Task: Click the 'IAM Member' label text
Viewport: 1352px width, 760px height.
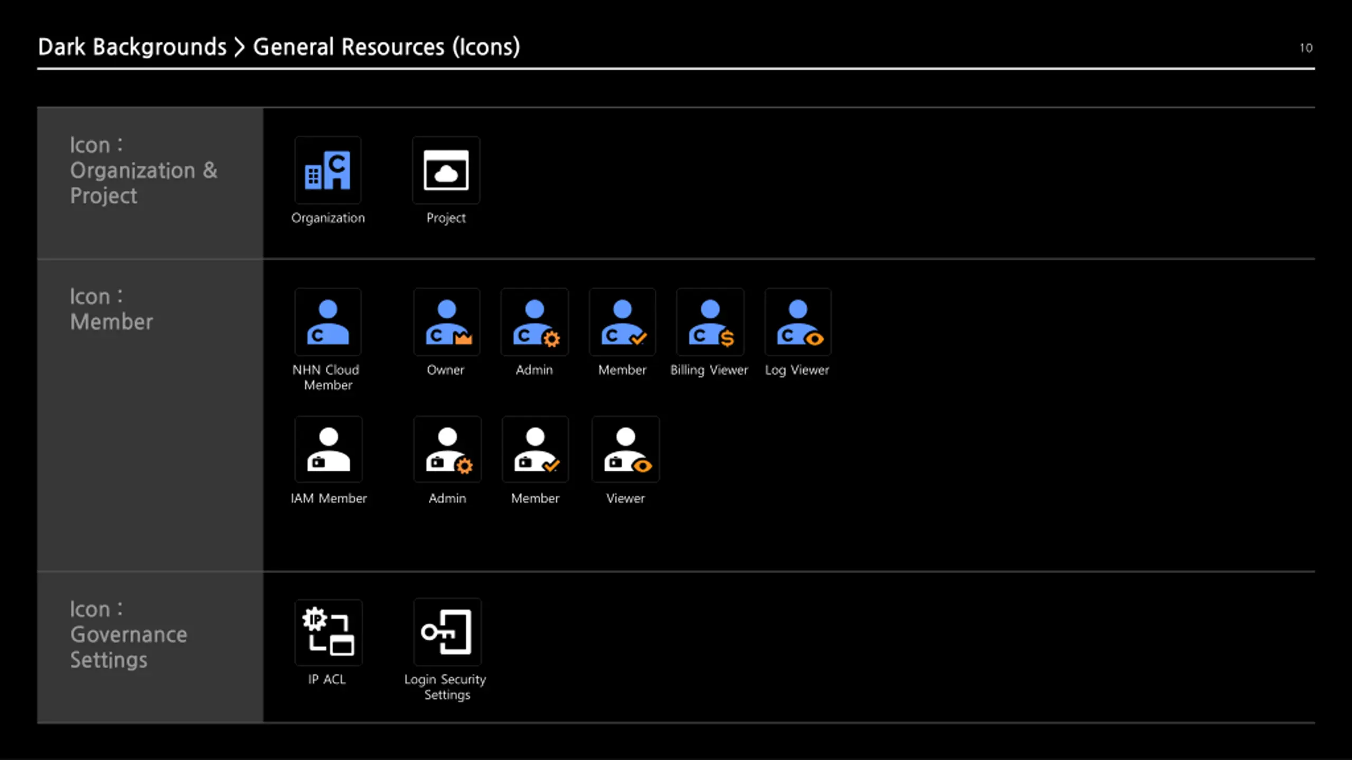Action: click(x=328, y=498)
